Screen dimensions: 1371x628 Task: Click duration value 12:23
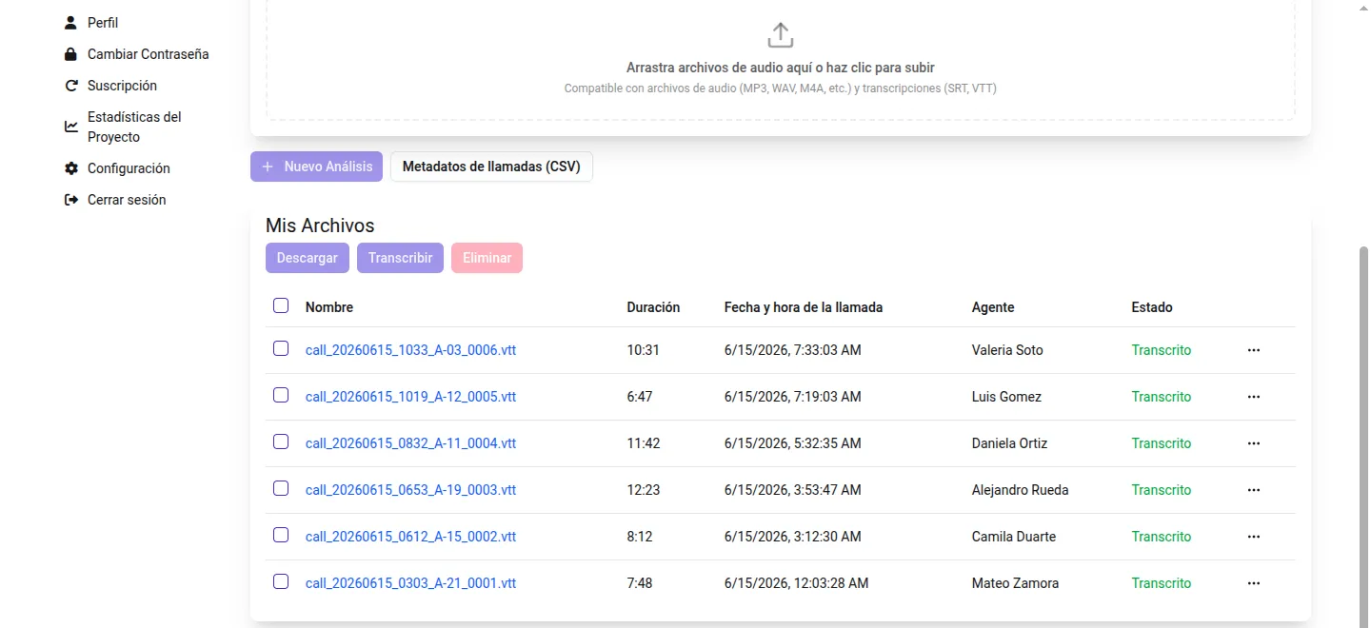pyautogui.click(x=643, y=490)
